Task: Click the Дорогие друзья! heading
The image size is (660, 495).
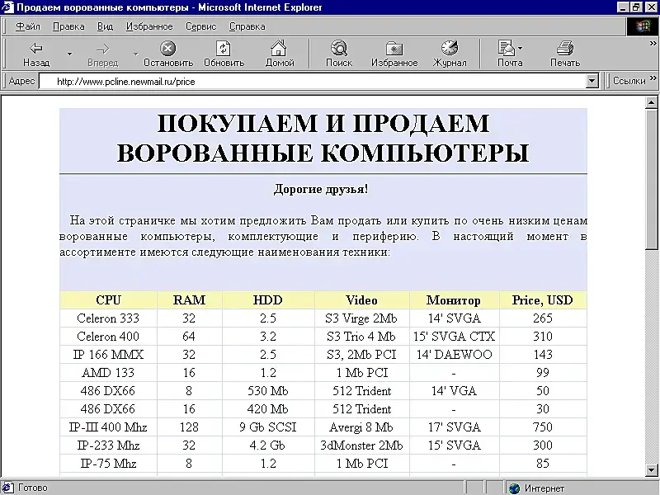Action: (x=321, y=189)
